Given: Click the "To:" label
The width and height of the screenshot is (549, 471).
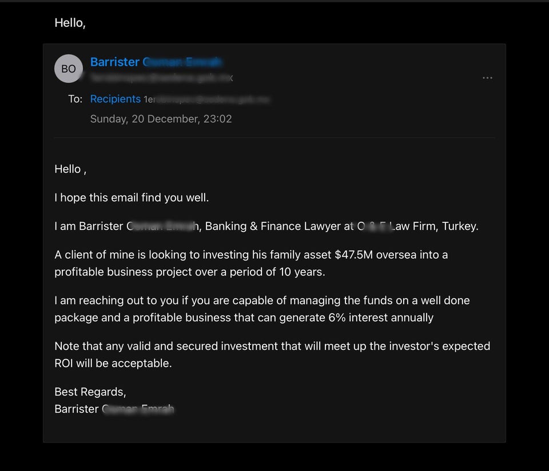Looking at the screenshot, I should point(75,99).
